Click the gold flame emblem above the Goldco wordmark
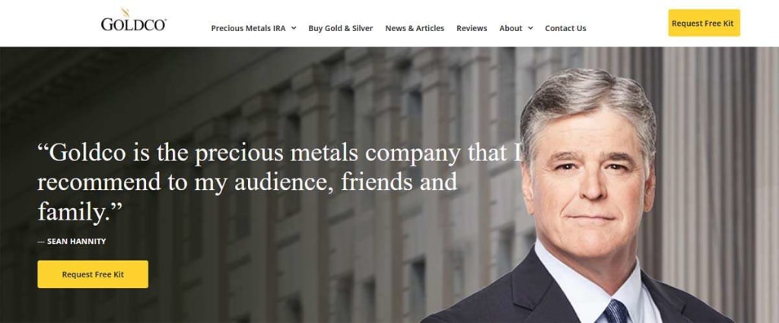Screen dimensions: 779x323 coord(126,12)
